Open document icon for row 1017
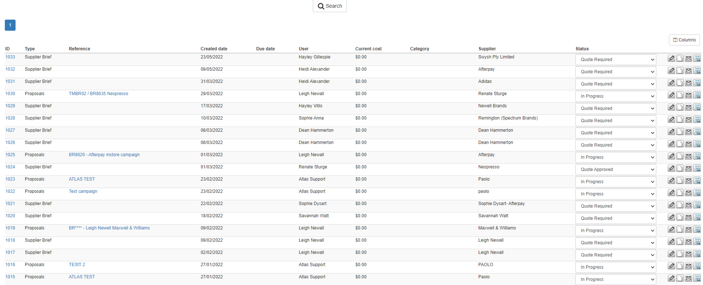Screen dimensions: 703x285 (x=680, y=254)
